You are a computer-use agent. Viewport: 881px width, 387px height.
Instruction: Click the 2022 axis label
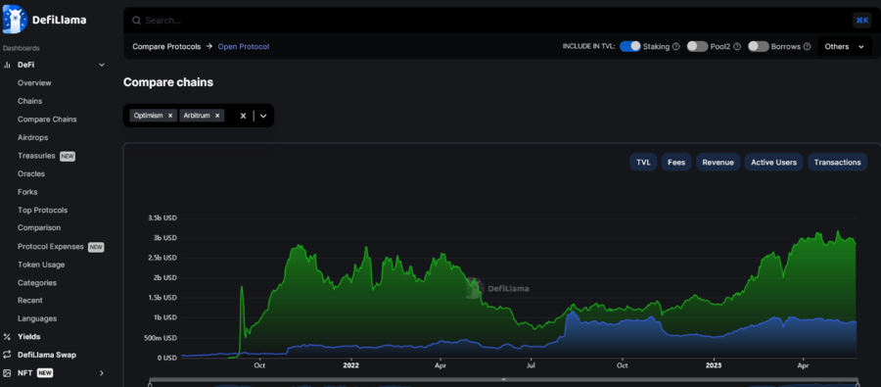pos(350,365)
